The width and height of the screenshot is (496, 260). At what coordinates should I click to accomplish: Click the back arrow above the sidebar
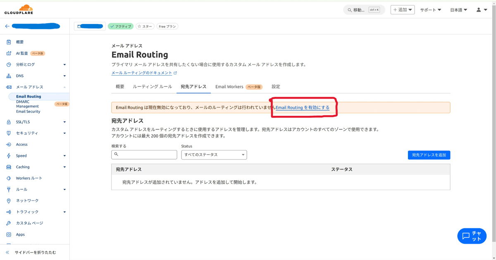7,26
